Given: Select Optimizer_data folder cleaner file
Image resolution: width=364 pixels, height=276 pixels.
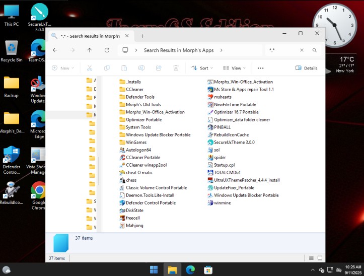Looking at the screenshot, I should 239,120.
